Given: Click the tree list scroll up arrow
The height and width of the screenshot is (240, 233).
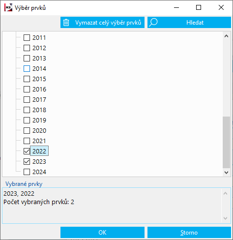Looking at the screenshot, I should (226, 36).
